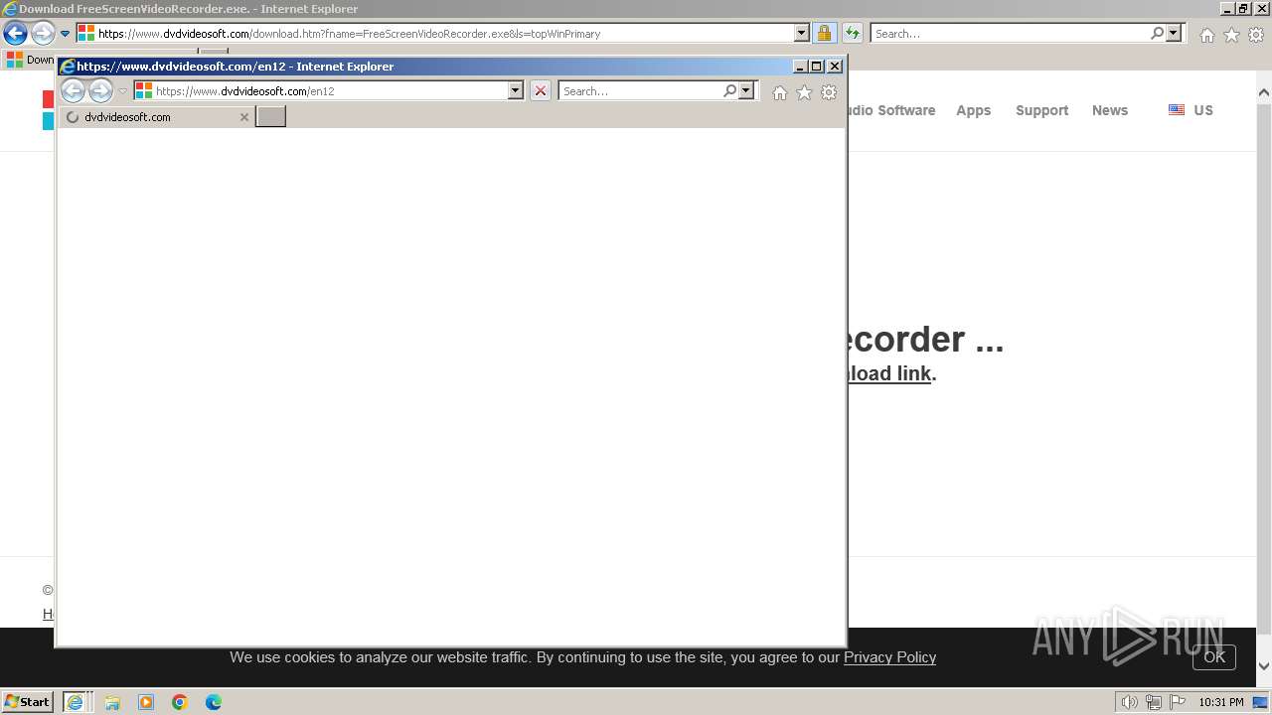The width and height of the screenshot is (1272, 715).
Task: Open recent pages dropdown in en12 popup
Action: 123,91
